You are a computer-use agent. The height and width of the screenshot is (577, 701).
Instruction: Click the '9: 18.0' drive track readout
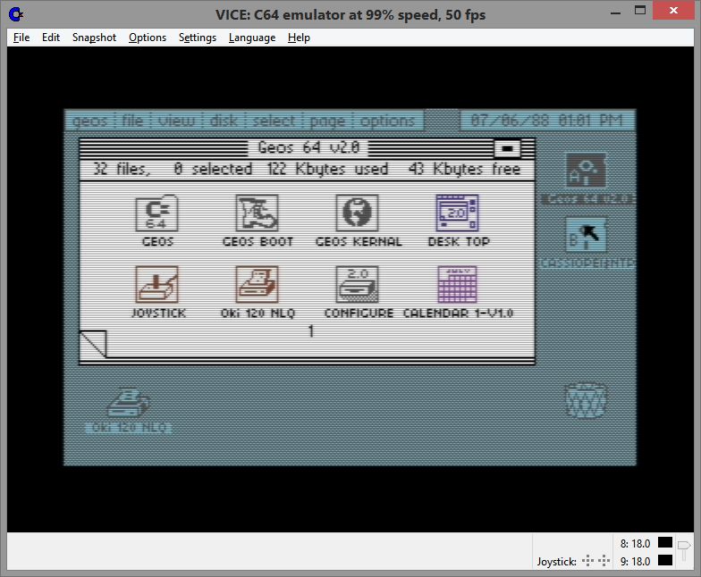pos(635,561)
